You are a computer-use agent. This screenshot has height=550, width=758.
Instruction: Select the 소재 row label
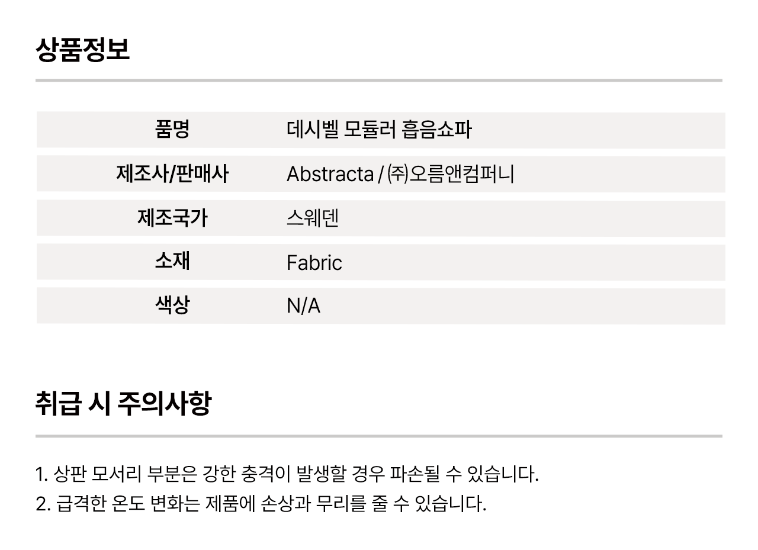pyautogui.click(x=172, y=262)
